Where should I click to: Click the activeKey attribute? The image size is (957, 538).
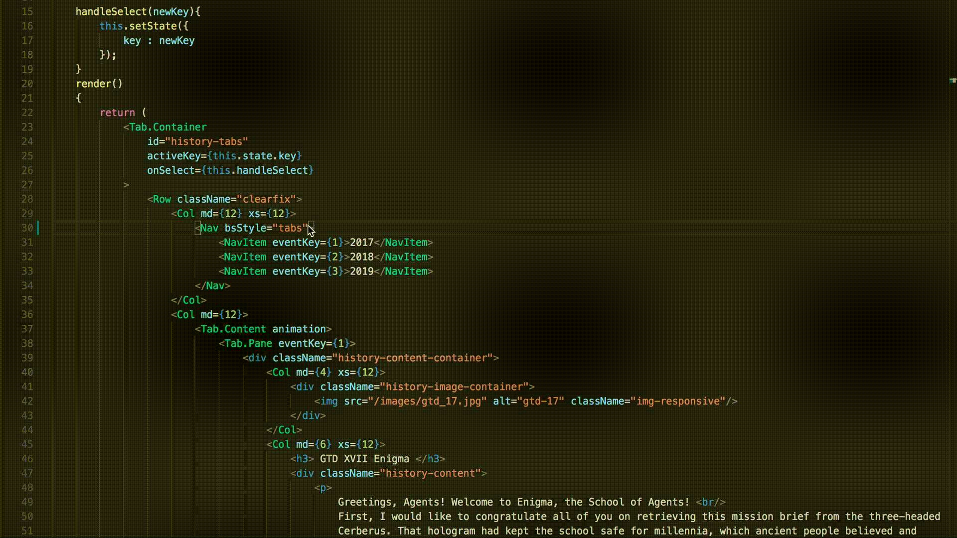click(173, 156)
